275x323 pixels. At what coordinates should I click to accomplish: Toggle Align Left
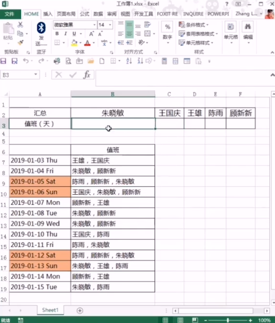point(120,33)
